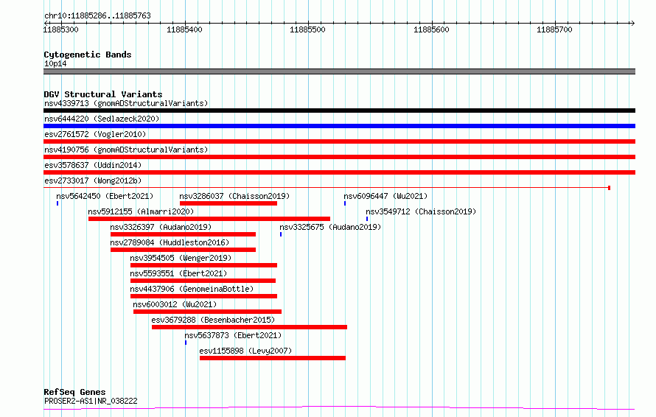This screenshot has height=417, width=656.
Task: Click the Cytogenetic Bands track title
Action: coord(88,55)
